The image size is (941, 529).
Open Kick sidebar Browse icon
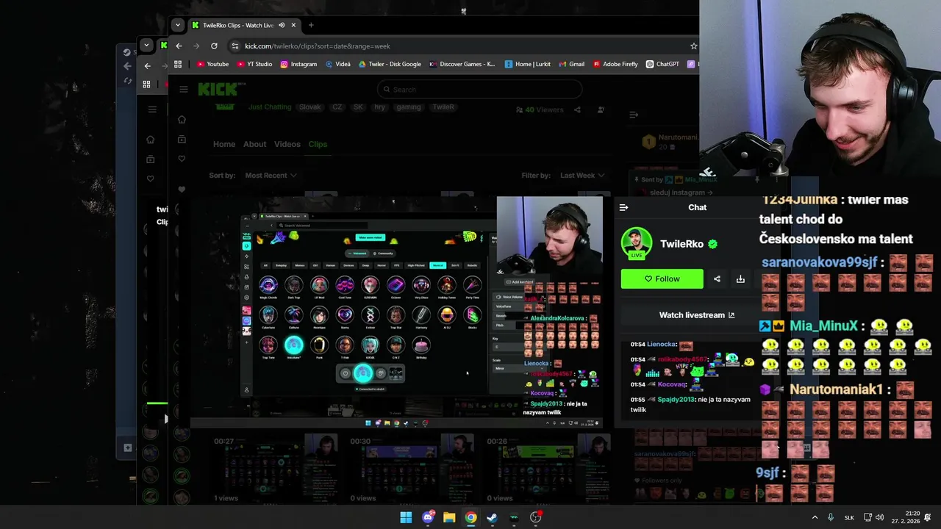182,140
